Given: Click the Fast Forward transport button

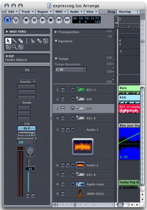Looking at the screenshot, I should coord(67,20).
